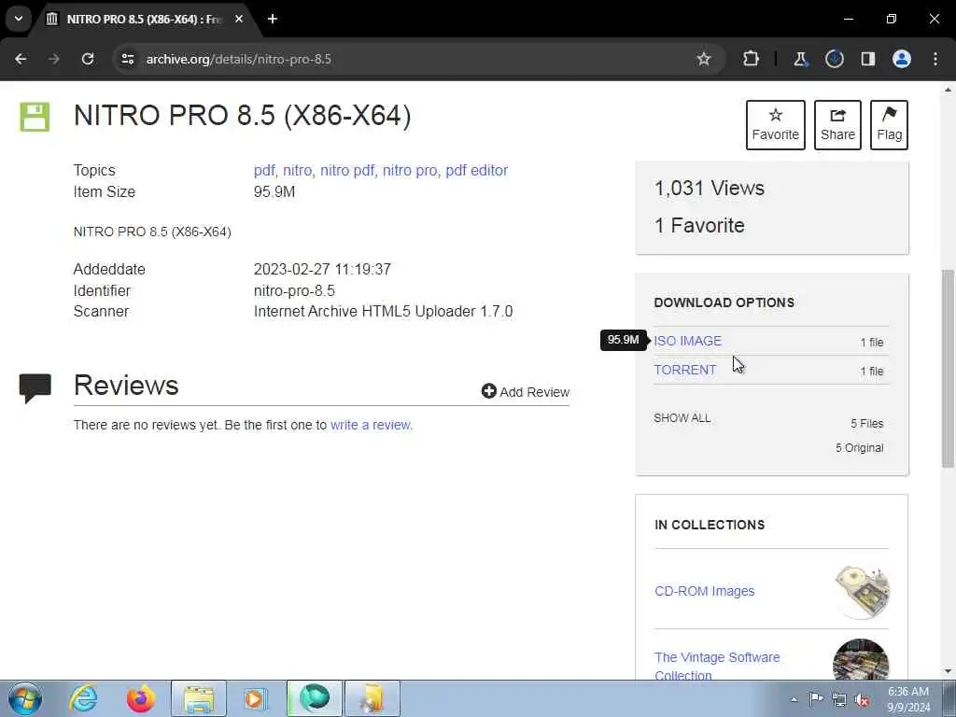The width and height of the screenshot is (956, 717).
Task: Click the green globe browser taskbar icon
Action: pos(315,698)
